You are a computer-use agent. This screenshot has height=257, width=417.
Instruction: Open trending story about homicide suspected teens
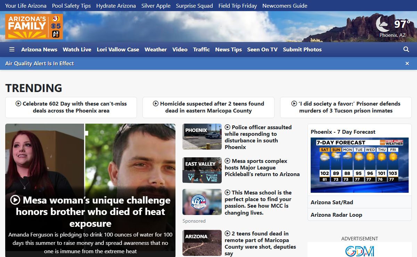[208, 107]
